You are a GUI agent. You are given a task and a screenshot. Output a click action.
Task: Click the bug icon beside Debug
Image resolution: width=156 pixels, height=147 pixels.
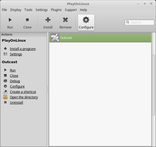coord(5,81)
